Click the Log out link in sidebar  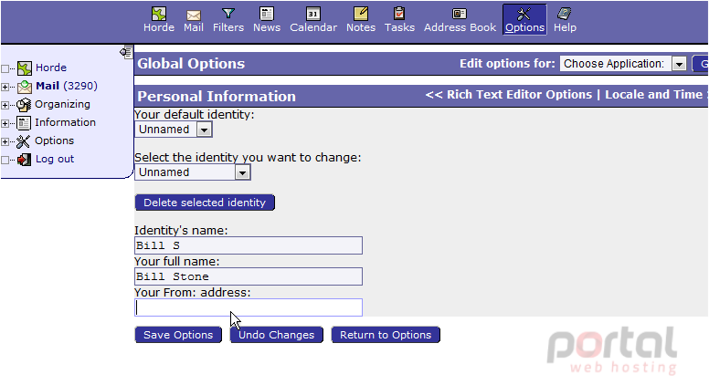55,160
